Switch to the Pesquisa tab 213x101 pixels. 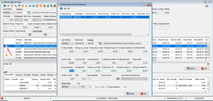pos(35,75)
